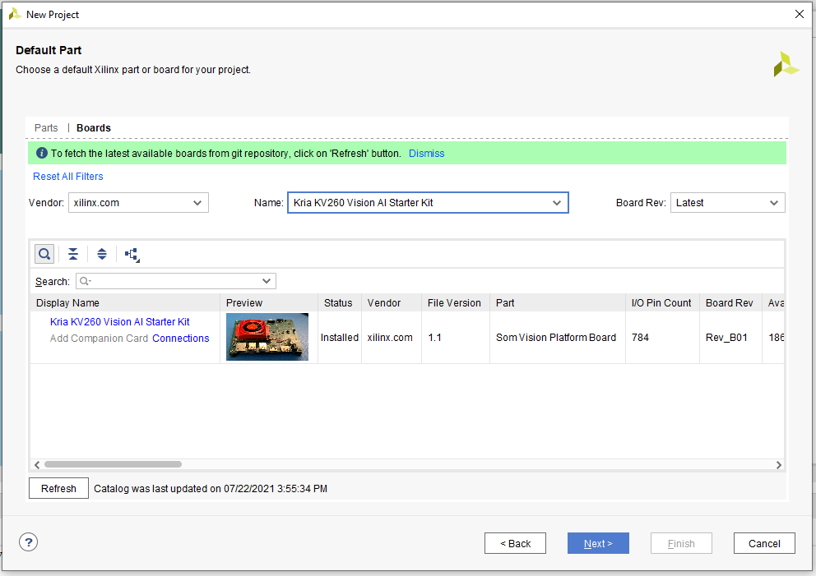The width and height of the screenshot is (816, 576).
Task: Sort by Vendor column header
Action: (x=392, y=302)
